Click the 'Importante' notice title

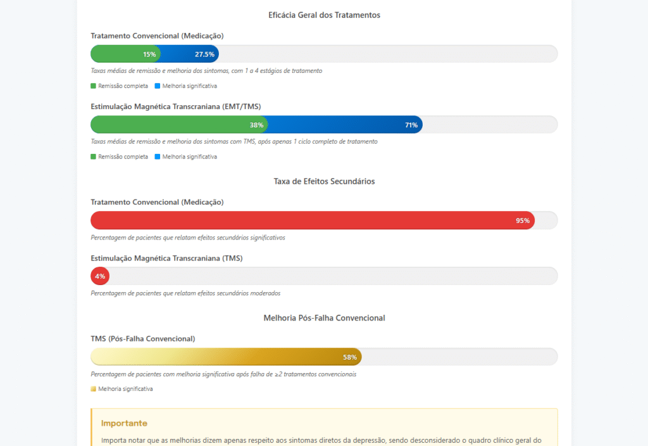[124, 423]
